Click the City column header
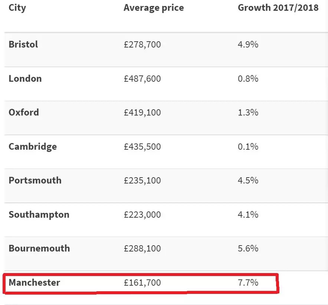 [x=17, y=8]
